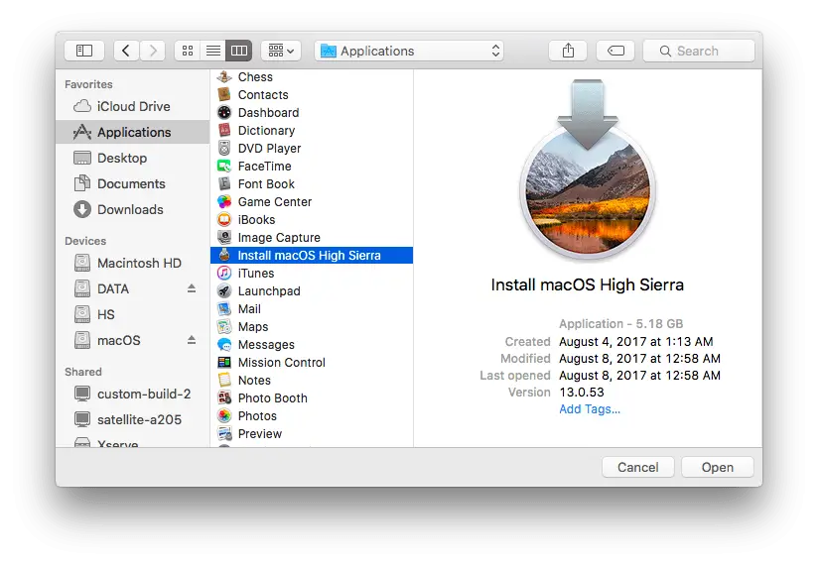The height and width of the screenshot is (566, 818).
Task: Open the item arrangement dropdown
Action: click(281, 51)
